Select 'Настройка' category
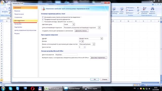162x91 pixels. [25, 24]
